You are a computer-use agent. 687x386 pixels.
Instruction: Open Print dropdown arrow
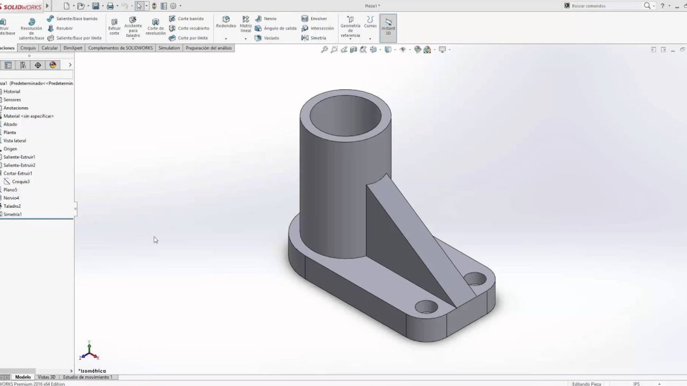tap(117, 6)
